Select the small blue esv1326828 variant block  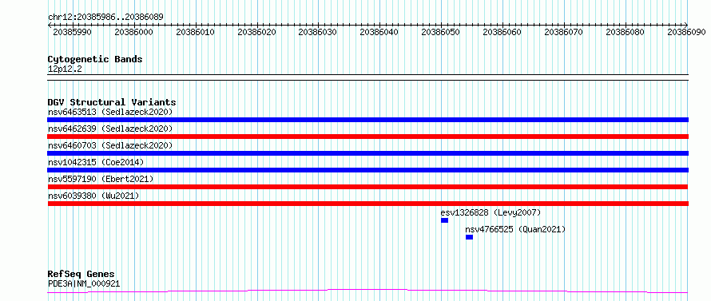pyautogui.click(x=444, y=220)
